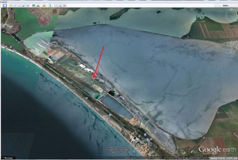Open the Фотогид tour guide strip

click(8, 158)
